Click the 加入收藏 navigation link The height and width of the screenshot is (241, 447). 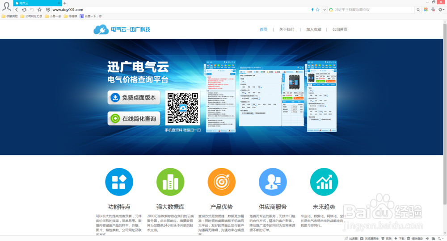point(314,29)
